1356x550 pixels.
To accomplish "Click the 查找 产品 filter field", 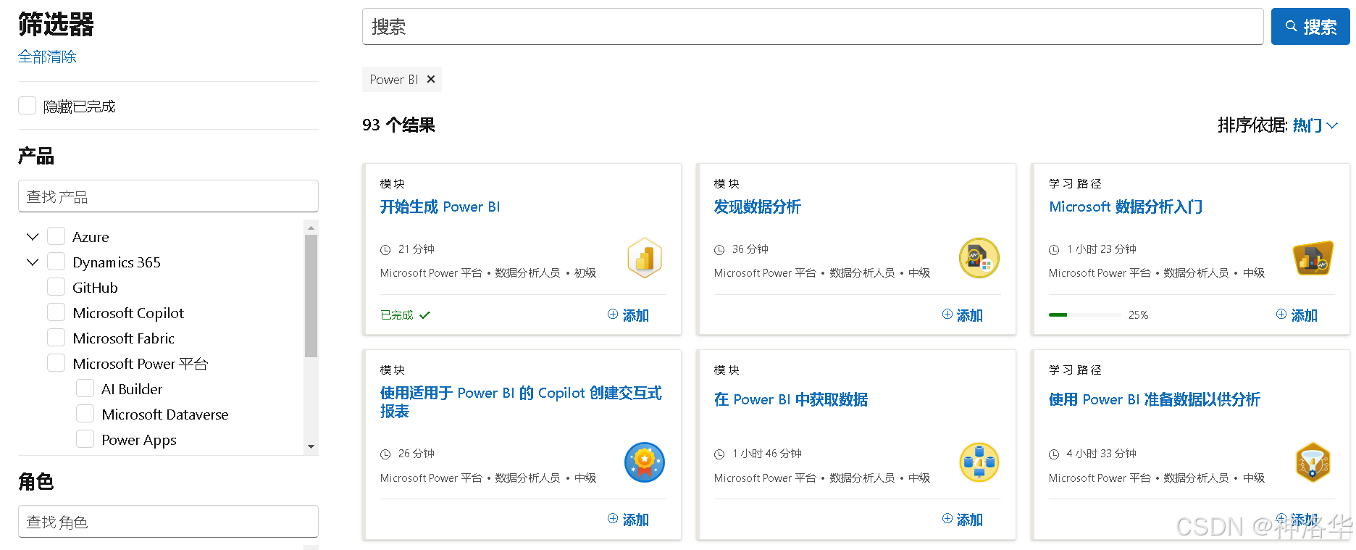I will [x=168, y=196].
